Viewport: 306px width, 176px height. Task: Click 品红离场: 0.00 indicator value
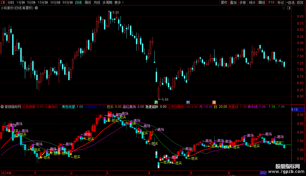(133, 107)
